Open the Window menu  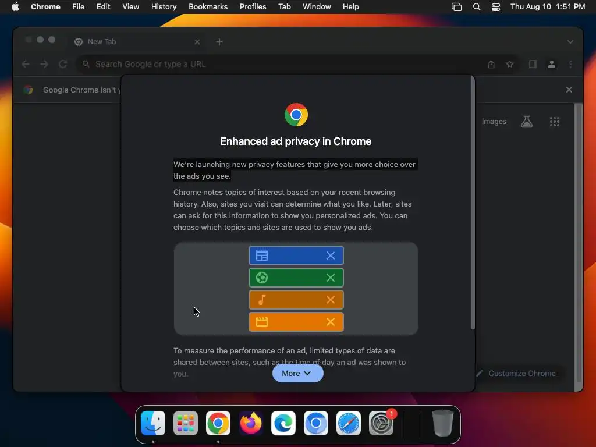317,6
